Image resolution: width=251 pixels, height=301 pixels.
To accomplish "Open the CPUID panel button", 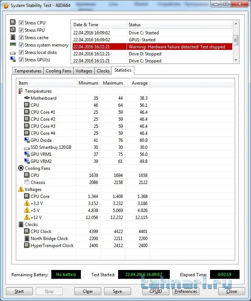I will pyautogui.click(x=156, y=291).
